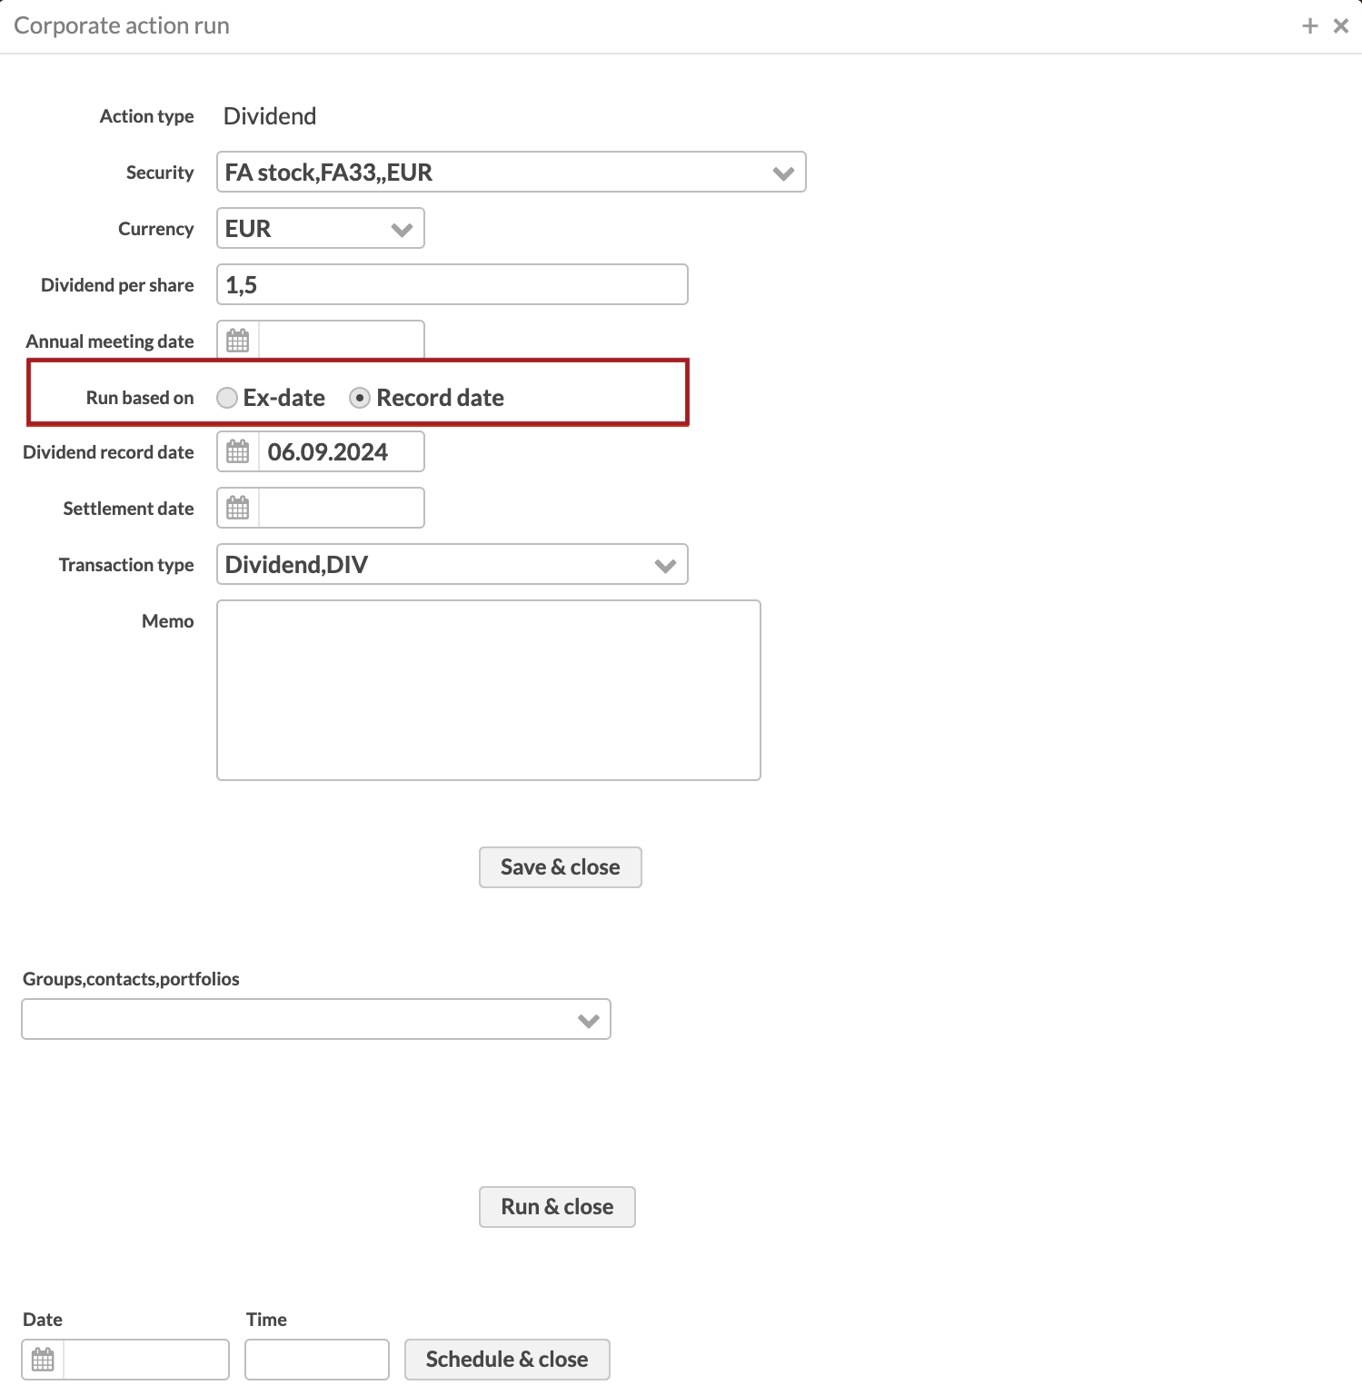This screenshot has height=1395, width=1362.
Task: Click the Dividend record date value 06.09.2024
Action: pos(328,451)
